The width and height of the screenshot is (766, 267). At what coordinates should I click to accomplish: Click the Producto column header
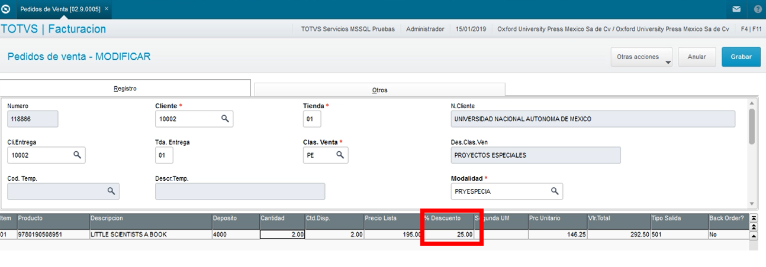(x=53, y=222)
